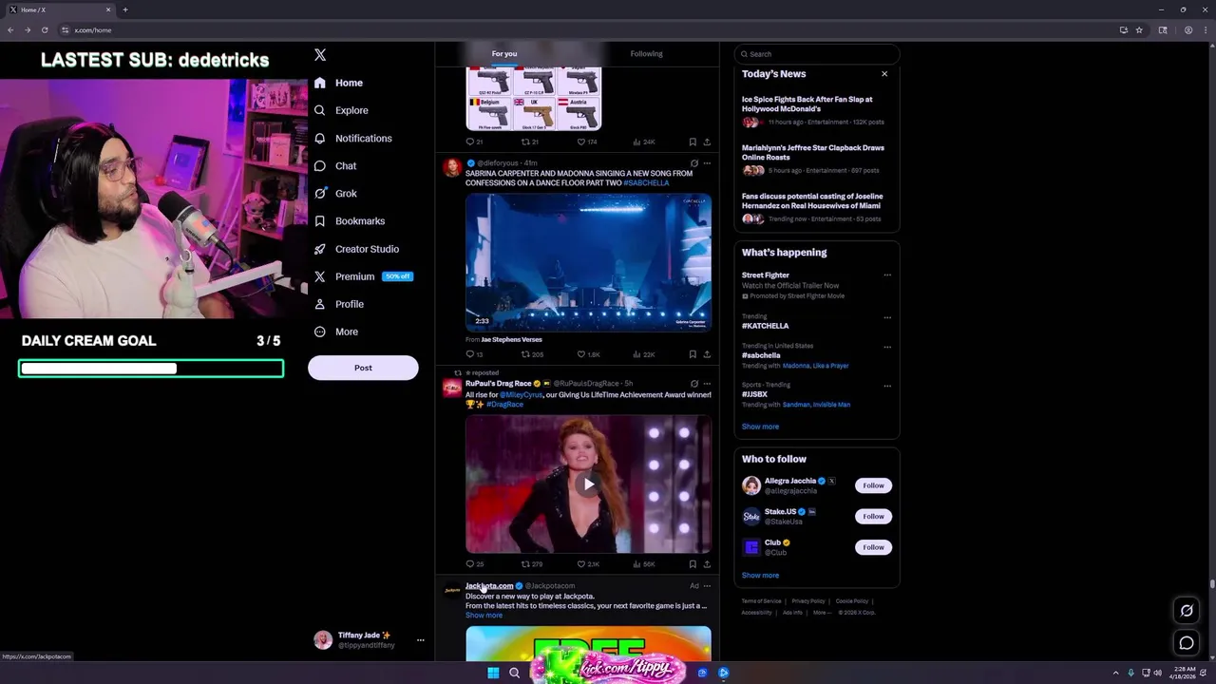Open Tiffany Jade account menu

pos(370,640)
